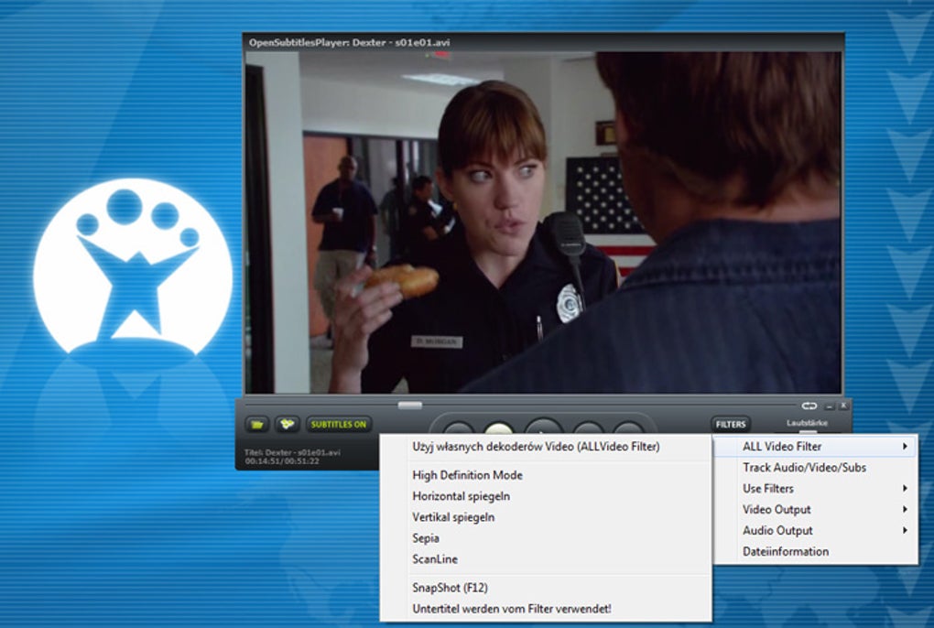Image resolution: width=934 pixels, height=628 pixels.
Task: Click the Titel: Dexter - s01e01.avi label
Action: pyautogui.click(x=292, y=452)
